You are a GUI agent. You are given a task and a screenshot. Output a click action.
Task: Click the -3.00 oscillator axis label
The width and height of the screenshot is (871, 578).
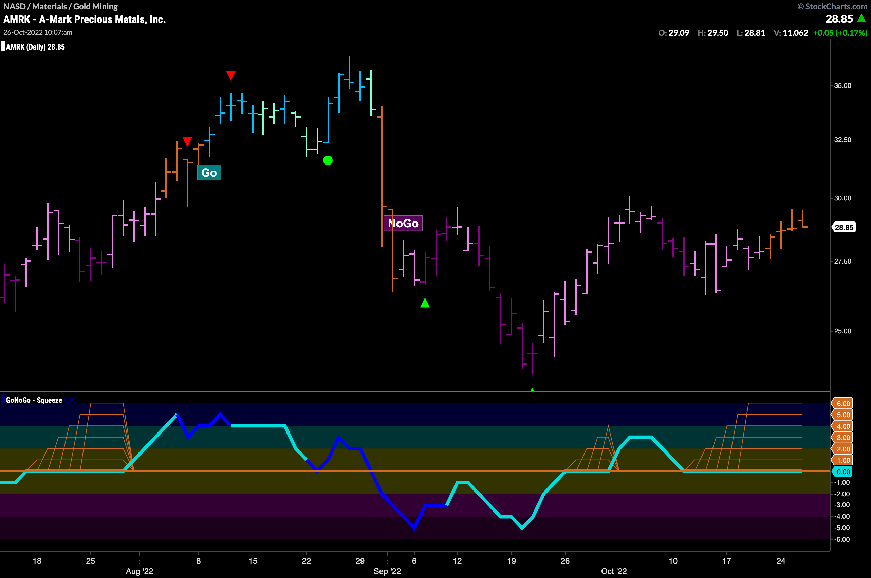point(841,505)
